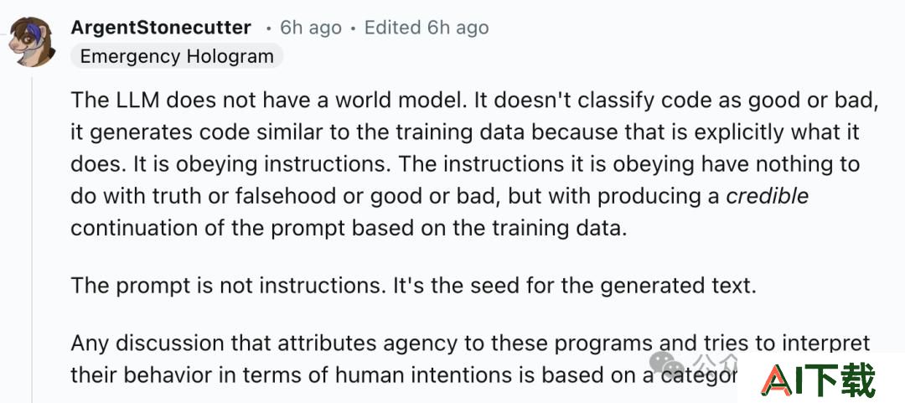This screenshot has height=403, width=905.
Task: Click the line 'Any discussion that attributes agency'
Action: point(470,344)
